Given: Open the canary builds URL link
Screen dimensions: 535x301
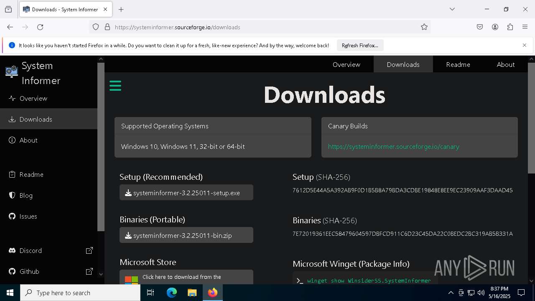Looking at the screenshot, I should click(394, 146).
